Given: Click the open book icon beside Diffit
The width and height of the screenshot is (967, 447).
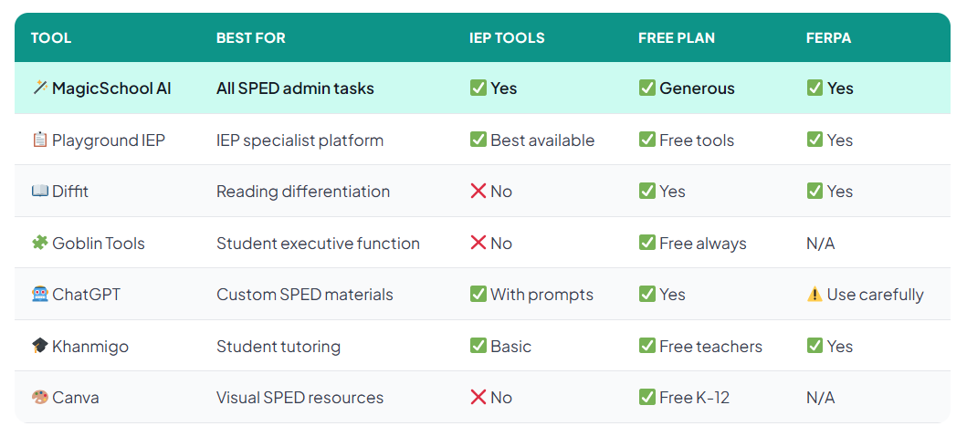Looking at the screenshot, I should coord(39,192).
